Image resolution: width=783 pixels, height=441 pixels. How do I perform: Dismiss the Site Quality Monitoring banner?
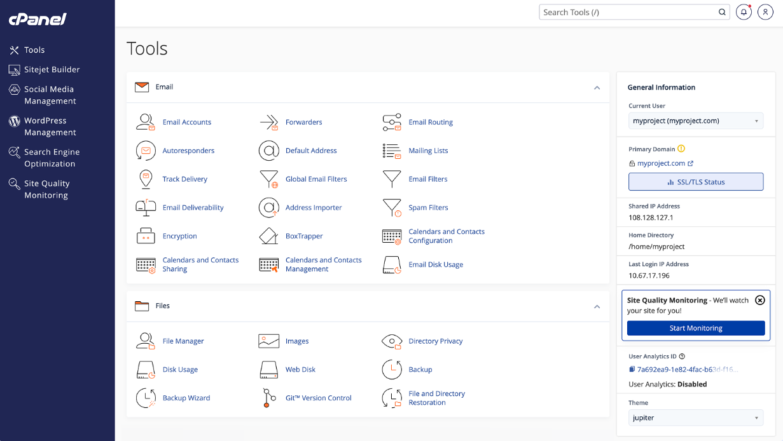[759, 300]
